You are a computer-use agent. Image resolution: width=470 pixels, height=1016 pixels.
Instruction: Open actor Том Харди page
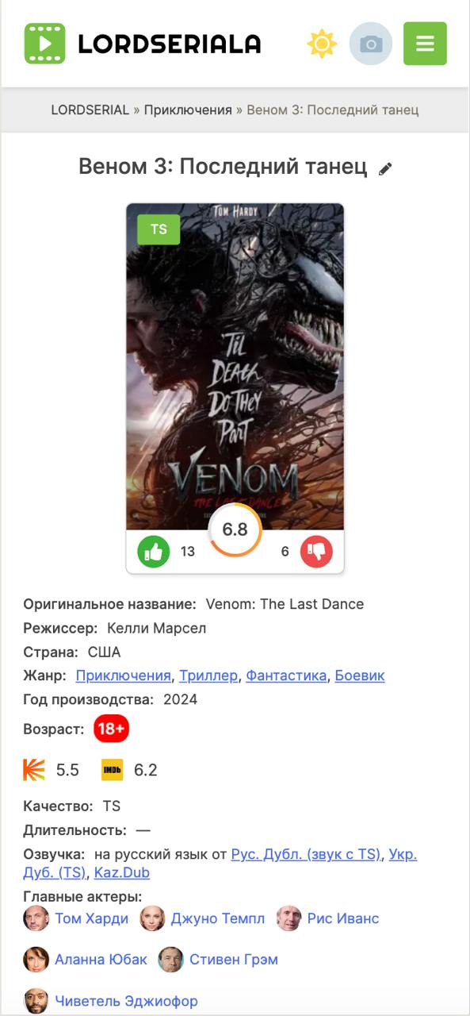pyautogui.click(x=91, y=918)
